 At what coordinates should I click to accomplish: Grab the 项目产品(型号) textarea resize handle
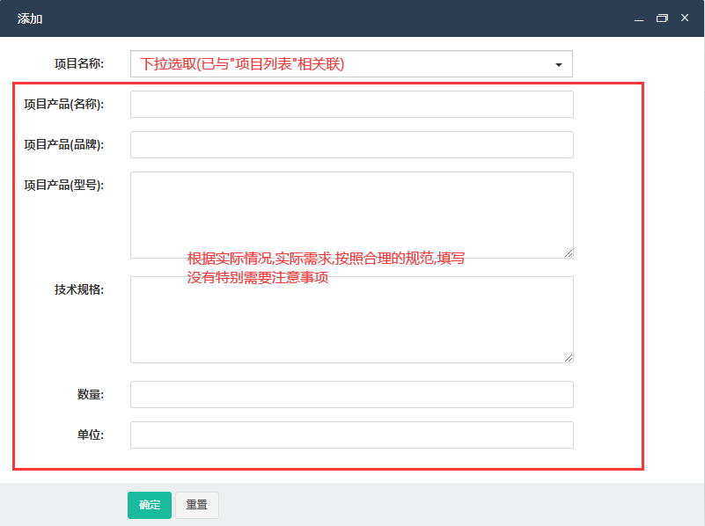569,253
